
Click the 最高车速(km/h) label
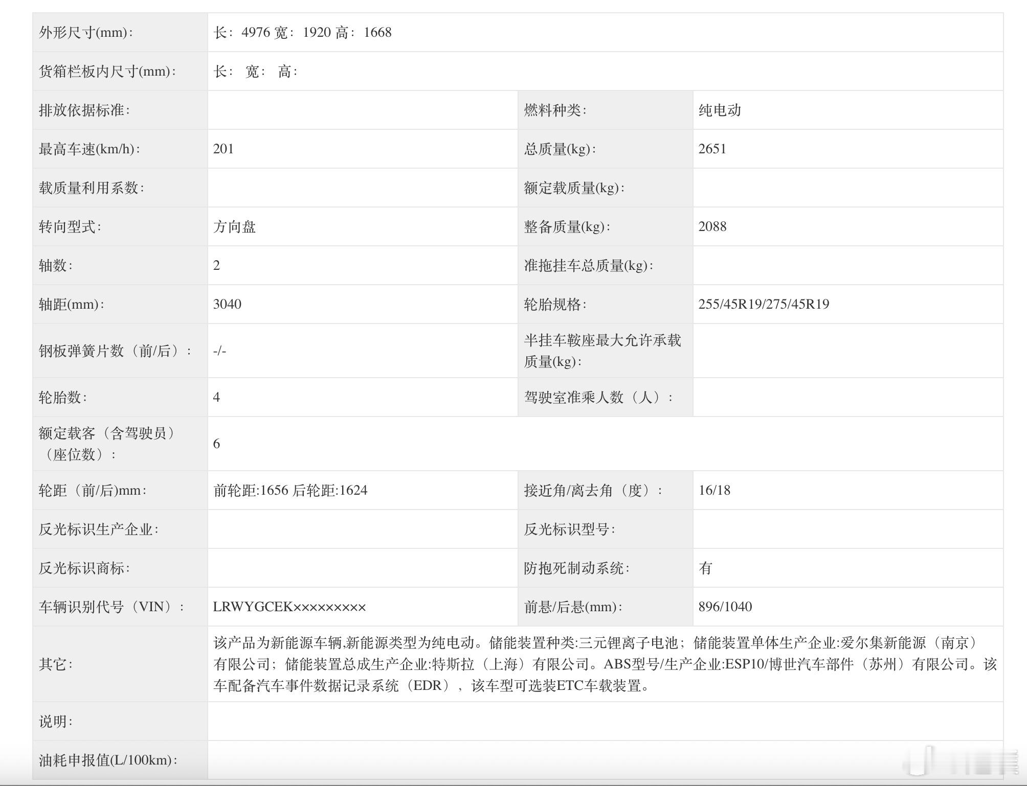pyautogui.click(x=90, y=149)
